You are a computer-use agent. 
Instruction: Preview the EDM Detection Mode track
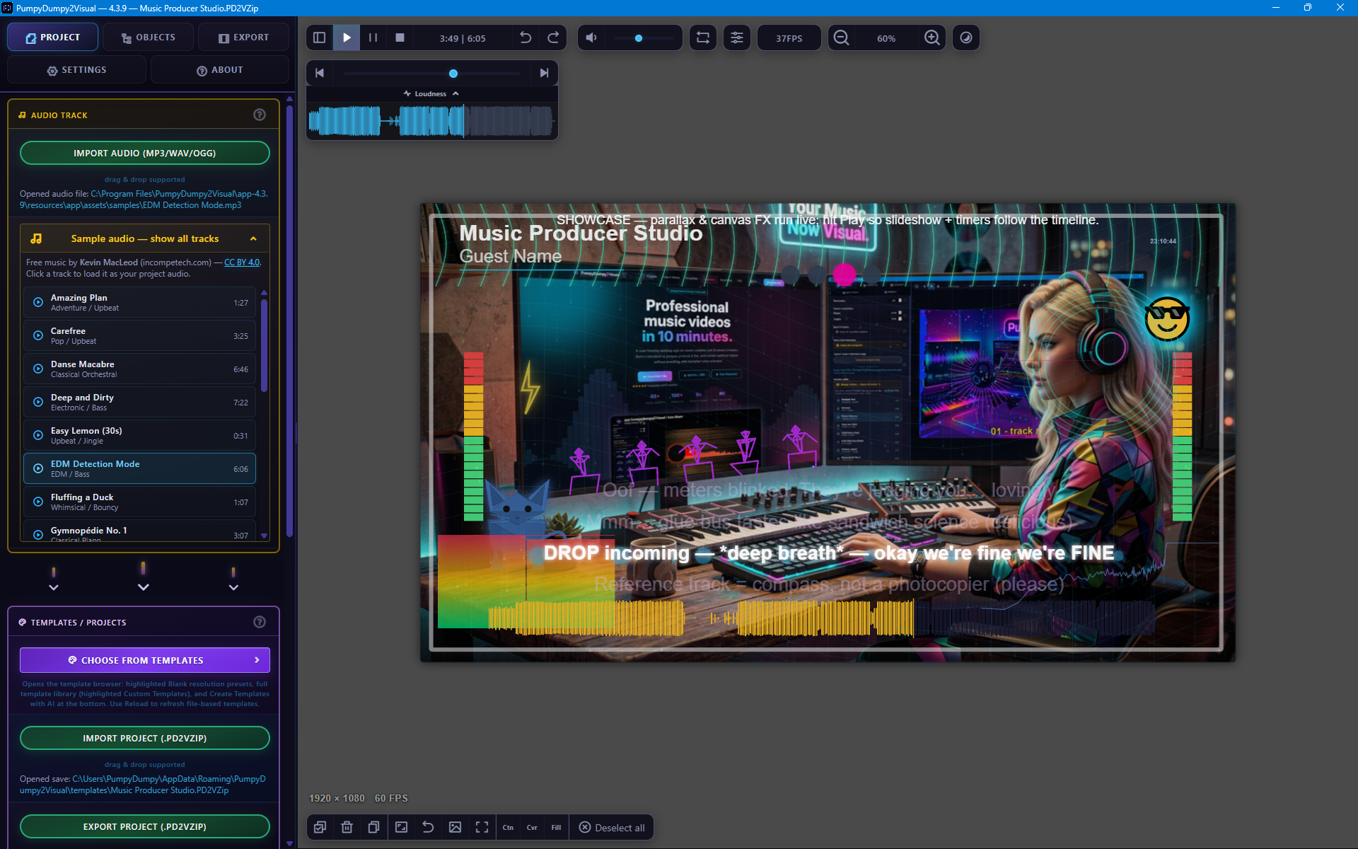coord(38,468)
